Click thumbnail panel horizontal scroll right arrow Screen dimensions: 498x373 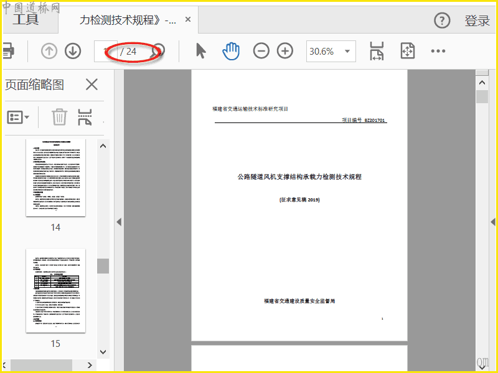[x=90, y=365]
